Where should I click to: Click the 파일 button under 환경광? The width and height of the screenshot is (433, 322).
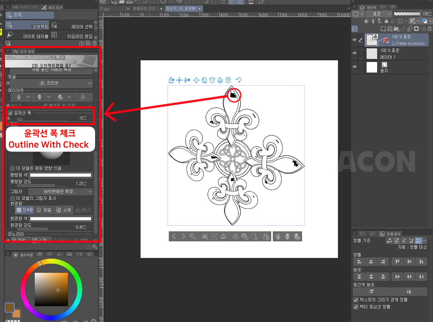click(44, 210)
